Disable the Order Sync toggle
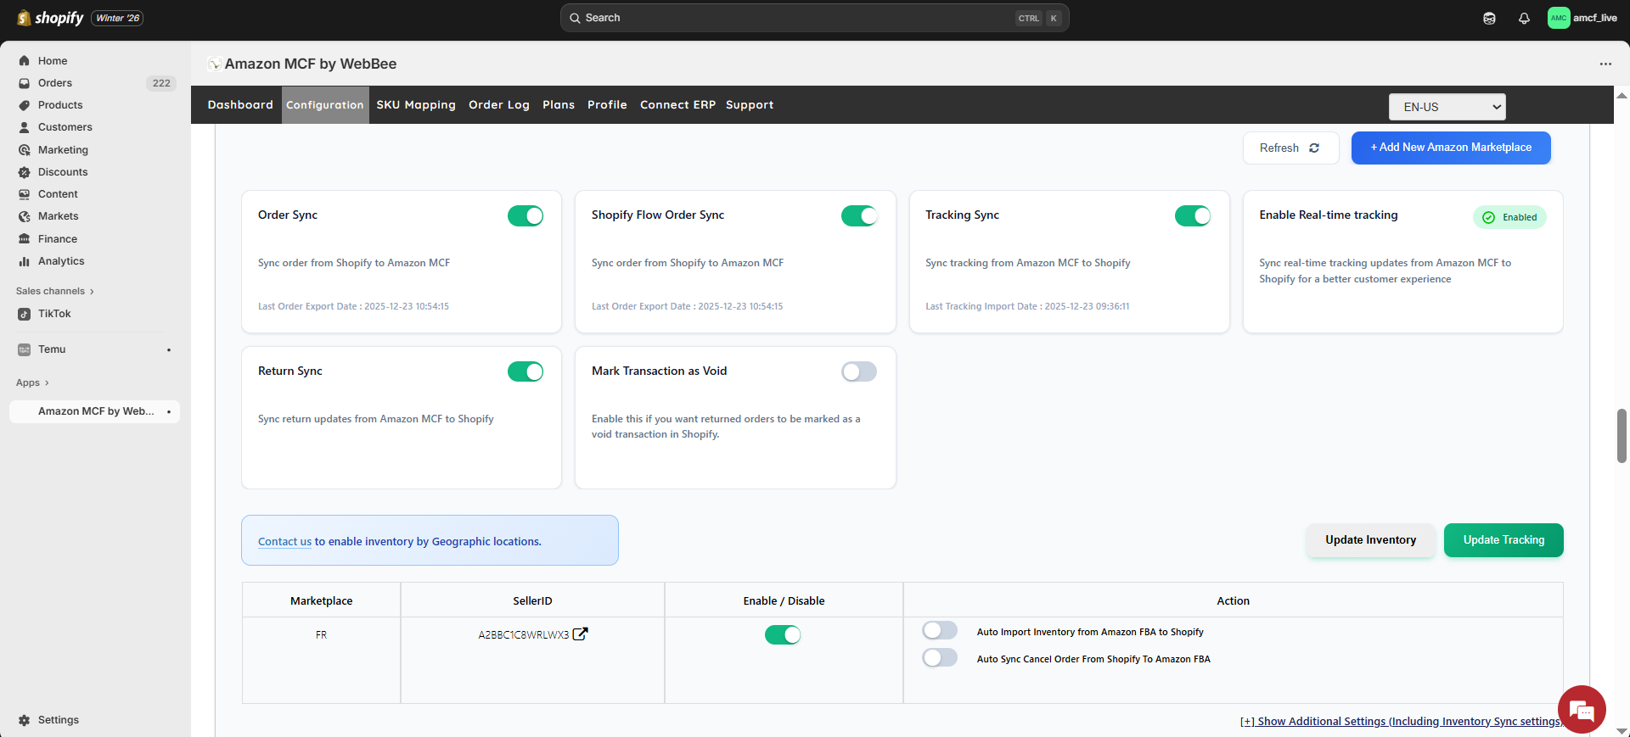The image size is (1630, 737). pyautogui.click(x=525, y=216)
